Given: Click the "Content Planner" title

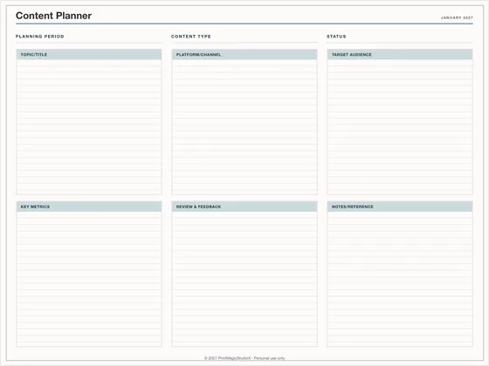Looking at the screenshot, I should [x=53, y=16].
